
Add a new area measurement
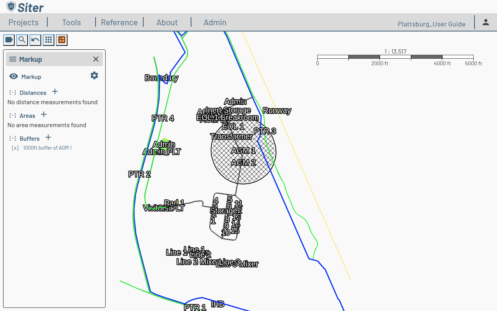pos(44,115)
